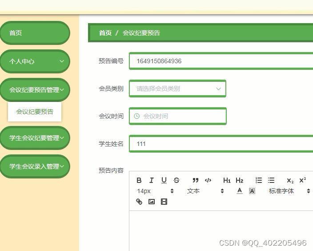Collapse the 会议纪要预告管理 sidebar menu
Viewport: 313px width, 251px height.
(35, 90)
